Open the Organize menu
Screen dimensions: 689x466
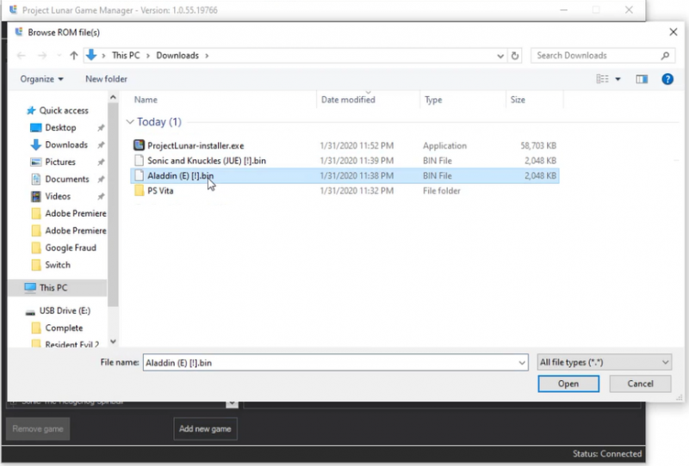tap(41, 79)
